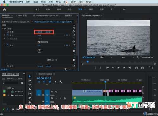The width and height of the screenshot is (158, 116).
Task: Open button editor plus in Program monitor
Action: (153, 68)
